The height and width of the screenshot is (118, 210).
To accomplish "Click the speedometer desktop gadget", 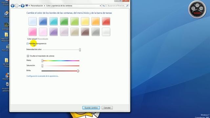I will [x=197, y=10].
